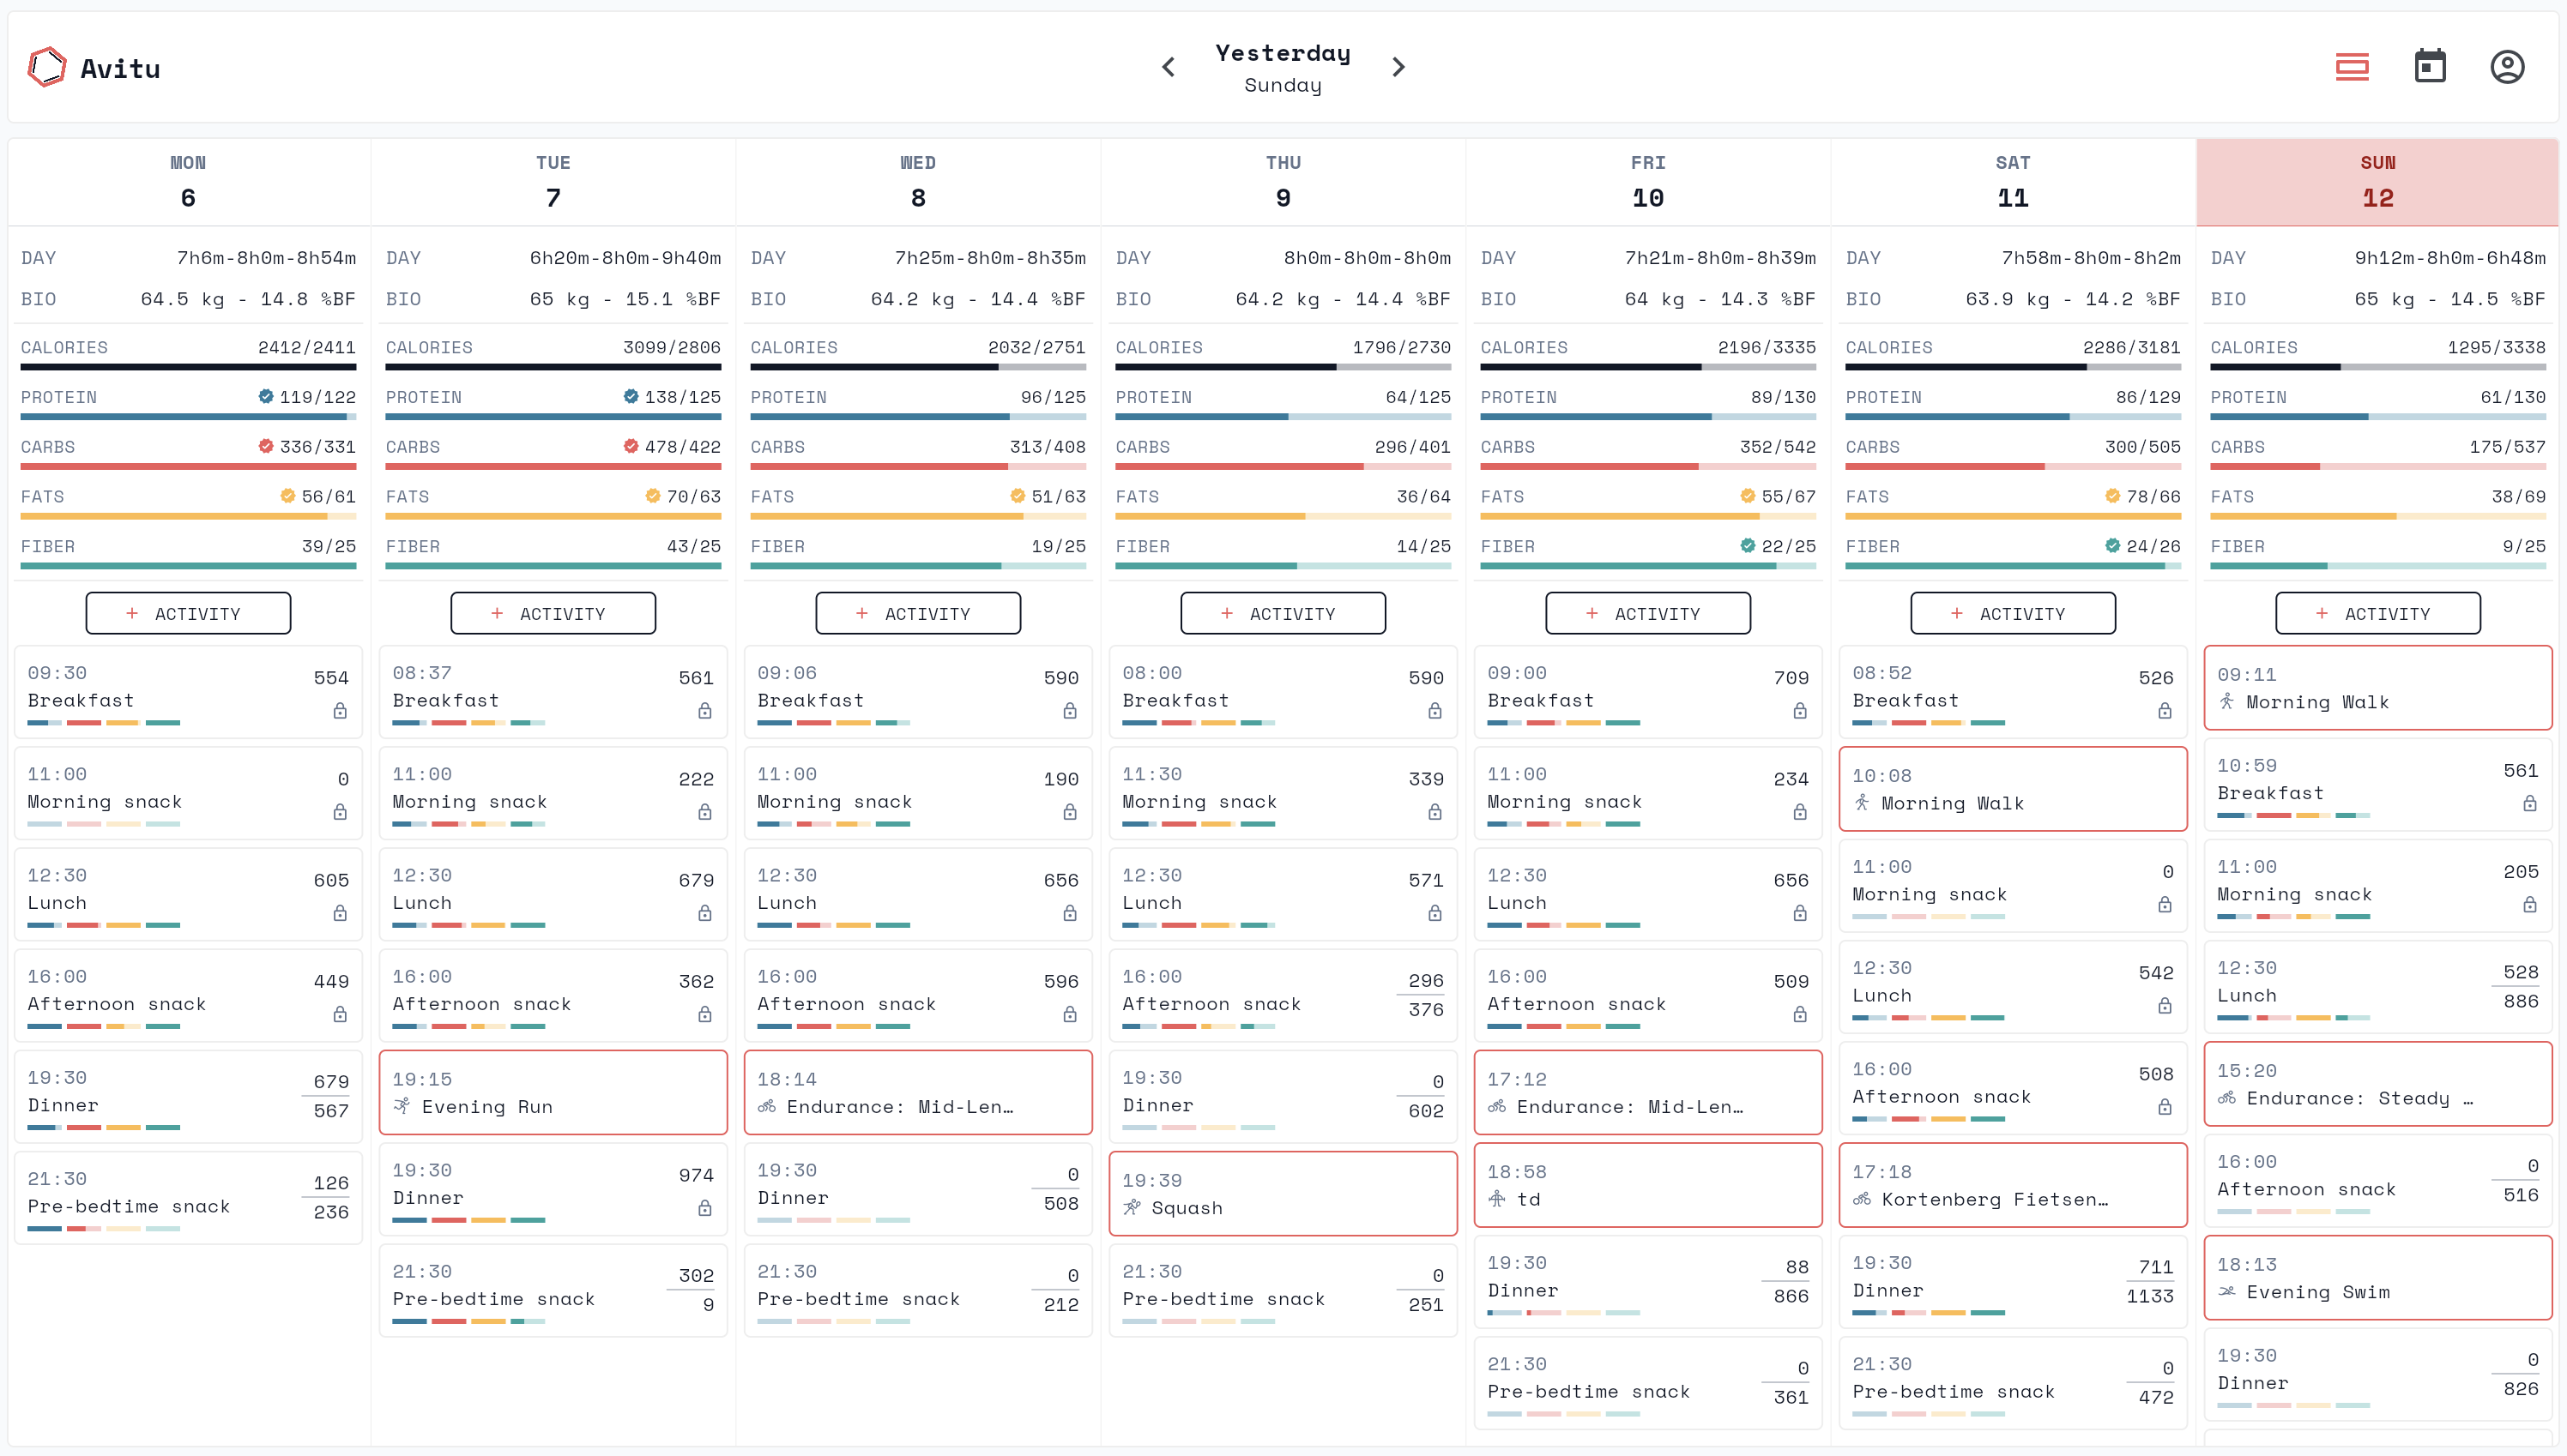Click Monday's calories progress bar
The image size is (2567, 1456).
[x=188, y=367]
